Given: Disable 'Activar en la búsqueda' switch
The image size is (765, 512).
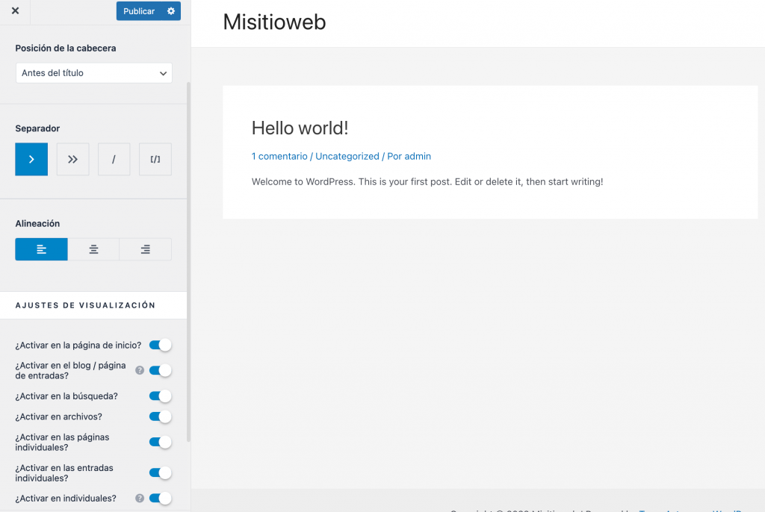Looking at the screenshot, I should tap(160, 396).
